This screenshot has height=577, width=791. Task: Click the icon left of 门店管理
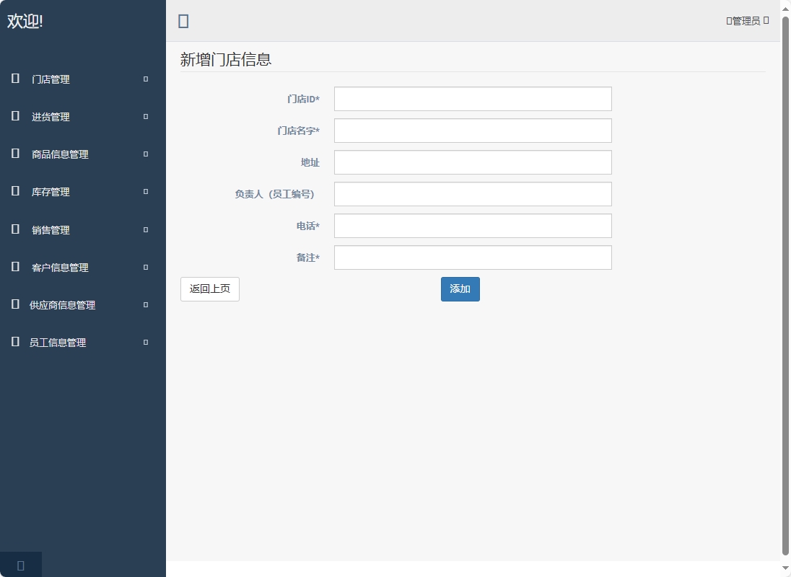[x=15, y=79]
